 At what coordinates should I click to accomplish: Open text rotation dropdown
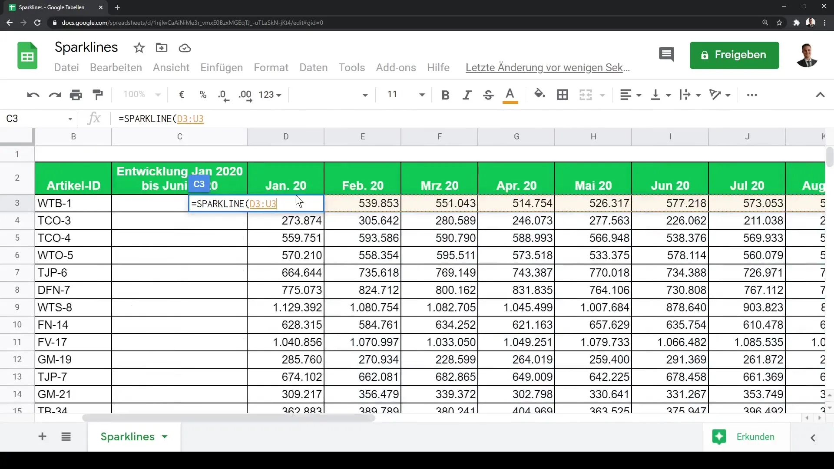[x=720, y=95]
